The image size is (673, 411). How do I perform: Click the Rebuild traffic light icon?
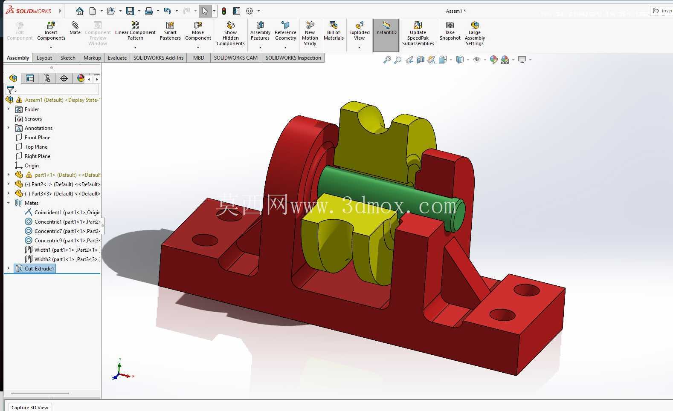pyautogui.click(x=224, y=11)
